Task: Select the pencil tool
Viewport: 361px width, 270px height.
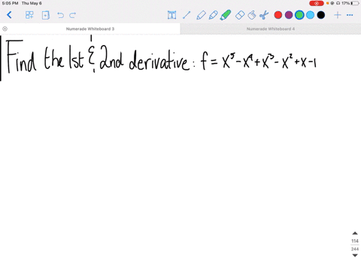Action: (x=213, y=15)
